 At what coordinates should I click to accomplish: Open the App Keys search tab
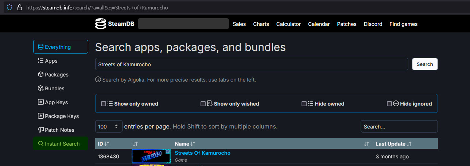pyautogui.click(x=61, y=102)
